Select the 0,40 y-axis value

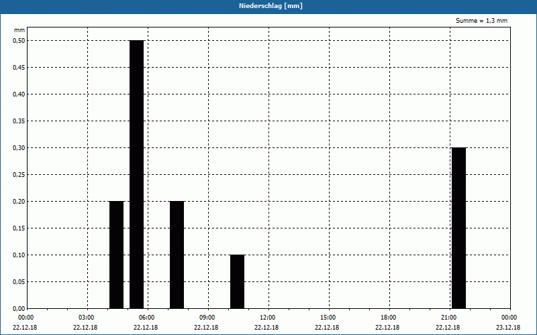pos(19,94)
